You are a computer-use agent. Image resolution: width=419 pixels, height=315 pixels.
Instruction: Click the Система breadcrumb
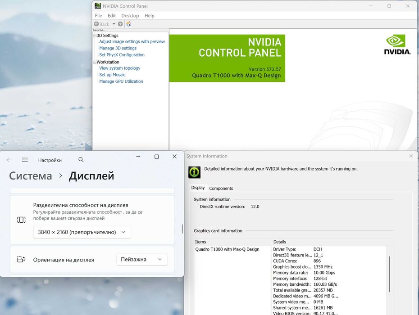click(31, 176)
